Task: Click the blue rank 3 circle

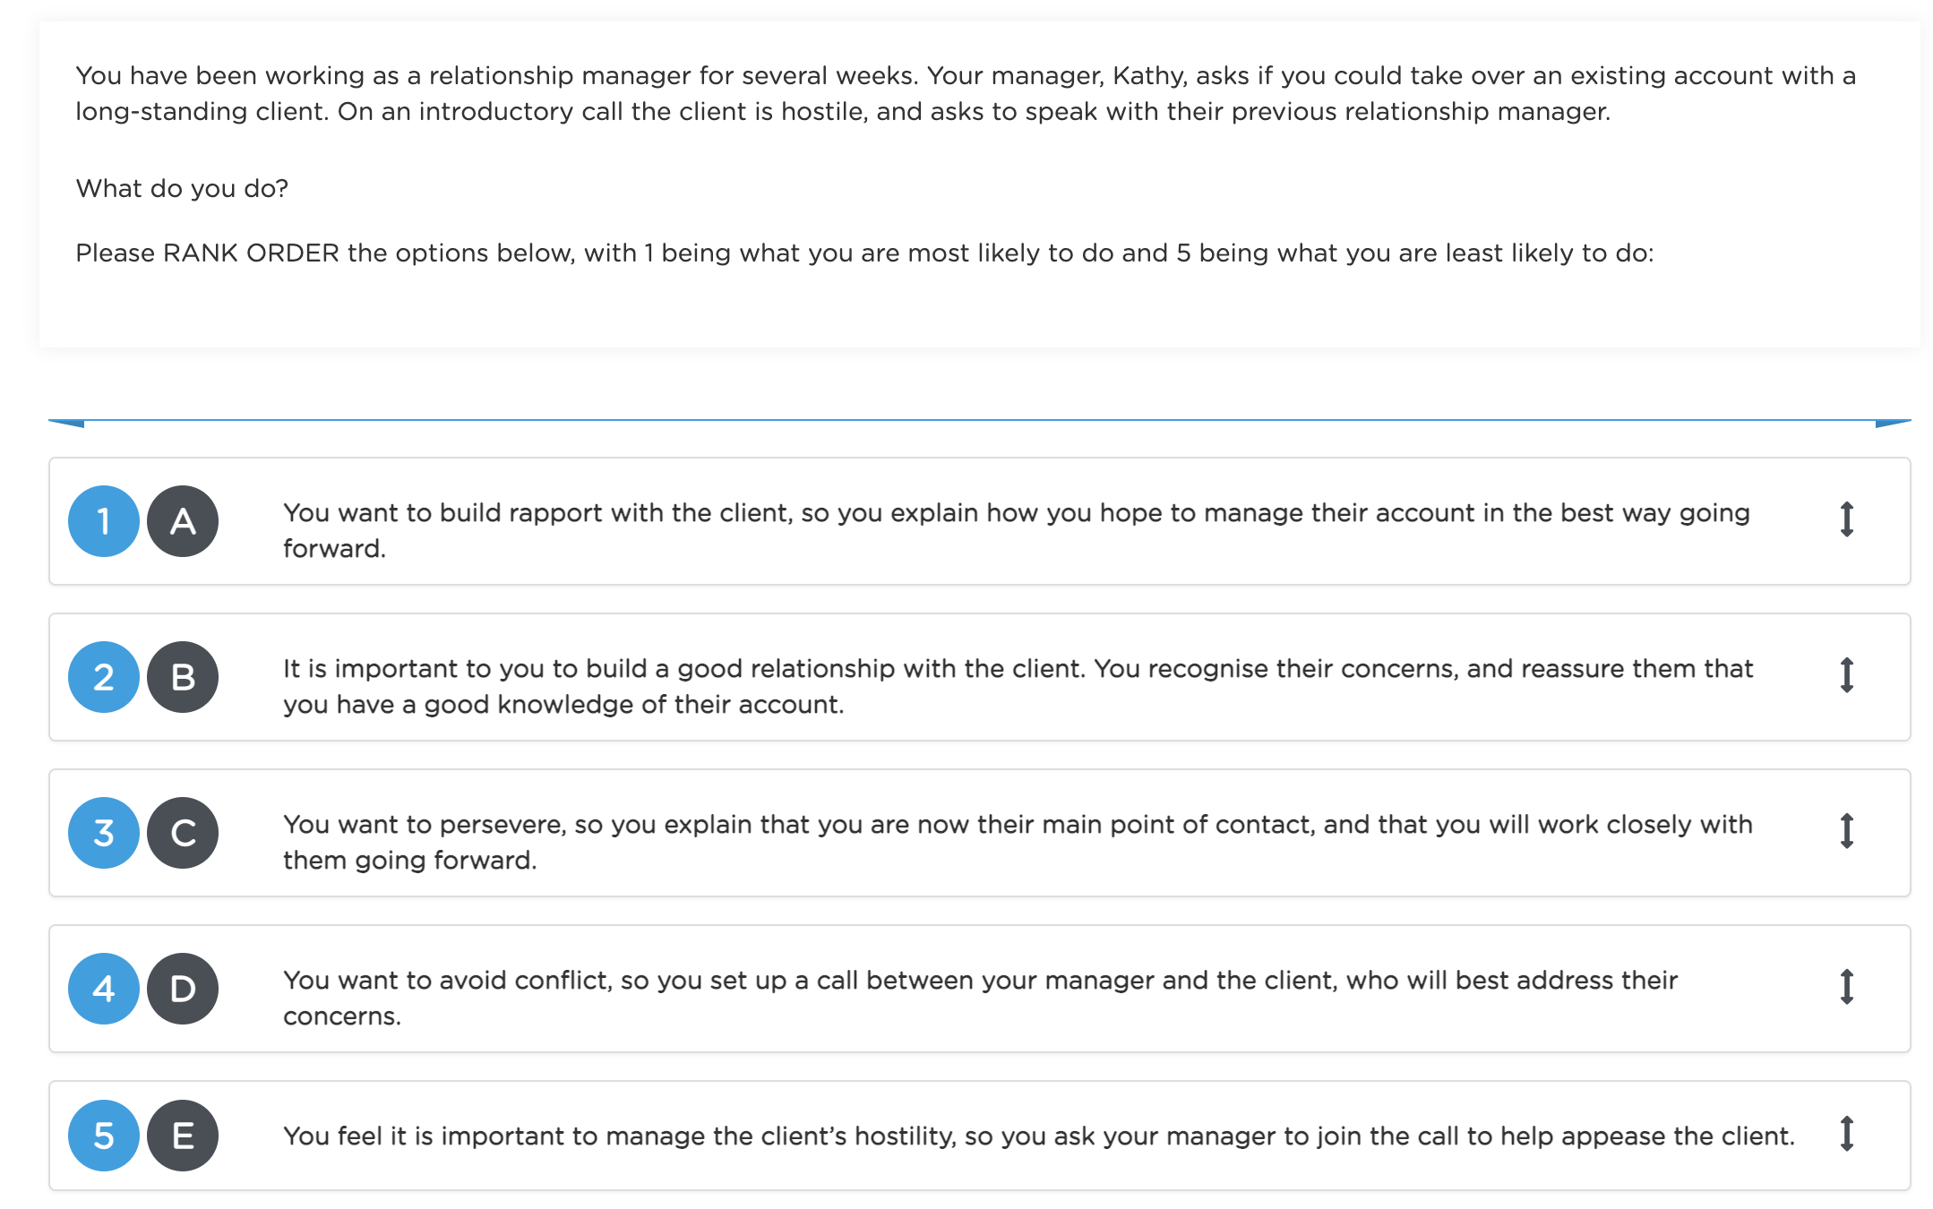Action: pos(104,833)
